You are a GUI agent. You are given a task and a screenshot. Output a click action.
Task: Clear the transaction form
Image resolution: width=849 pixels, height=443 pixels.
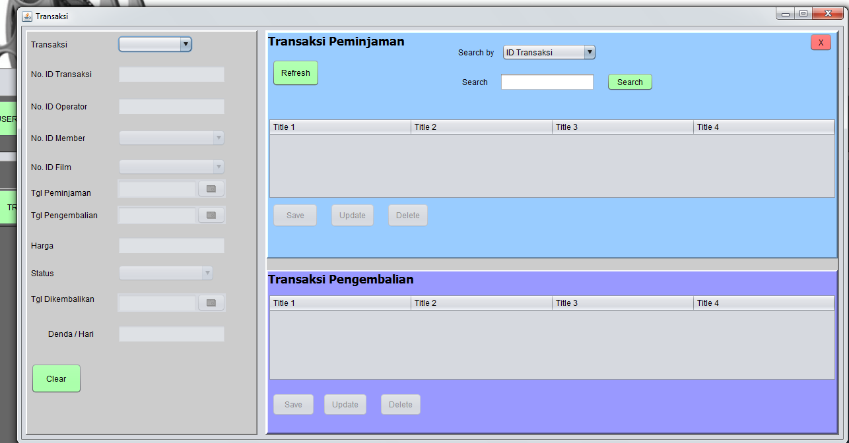tap(55, 378)
